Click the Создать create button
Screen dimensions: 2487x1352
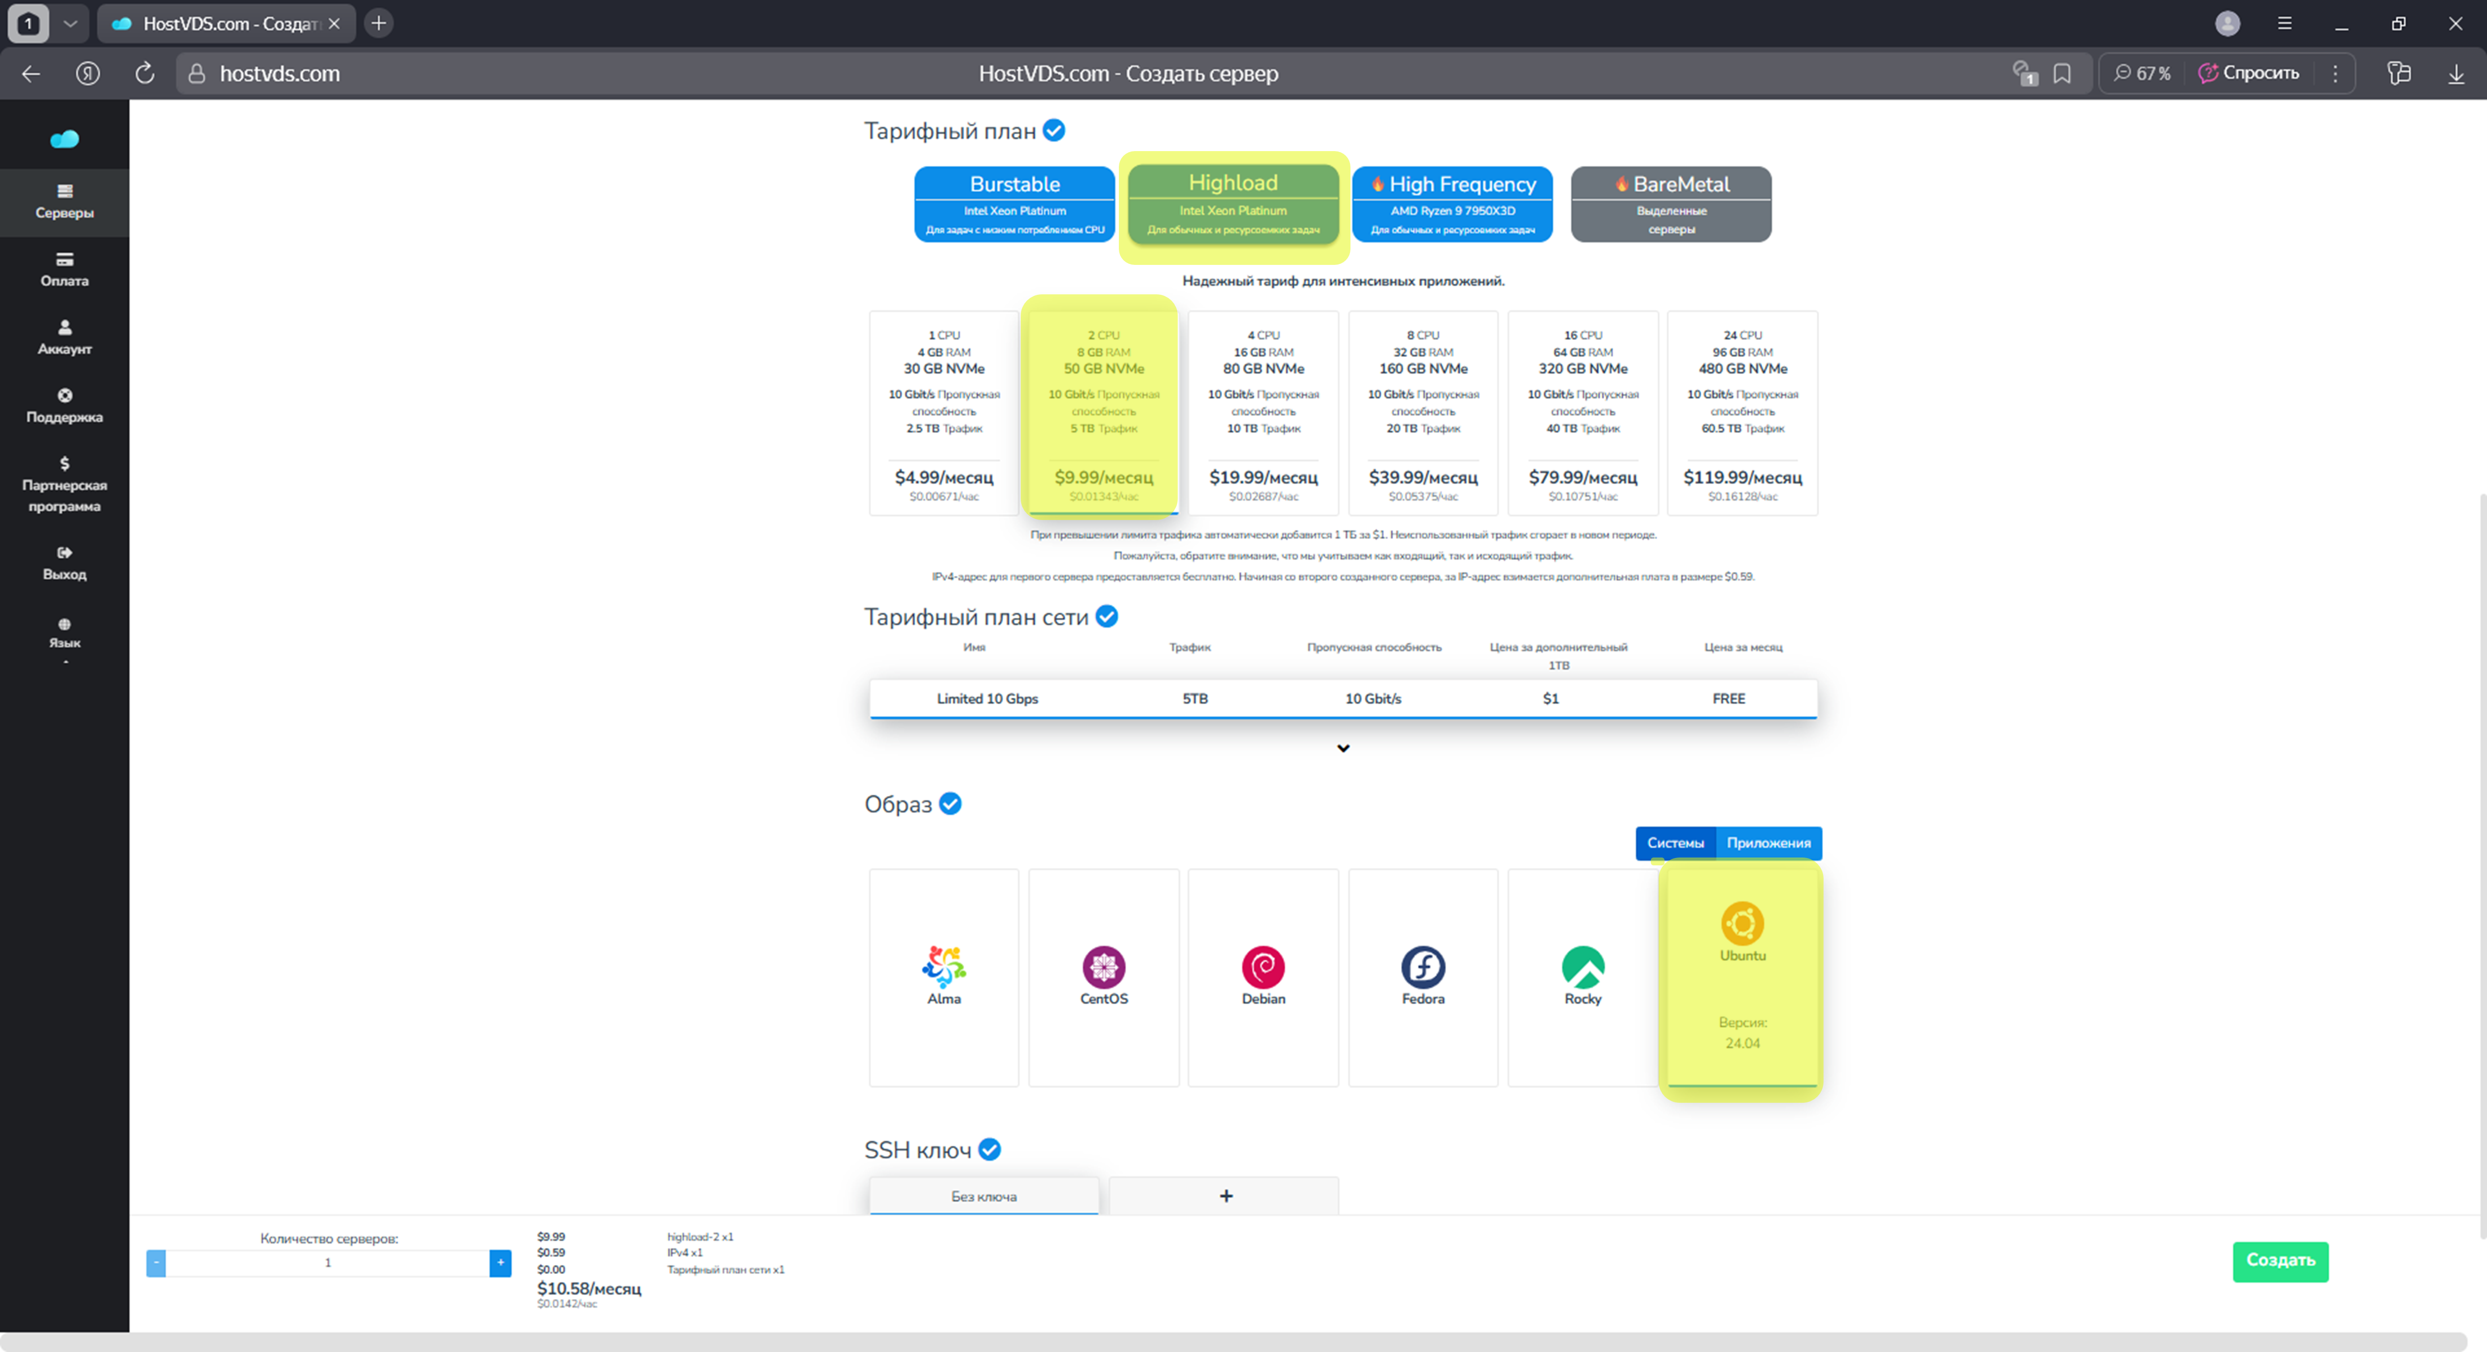pos(2279,1260)
